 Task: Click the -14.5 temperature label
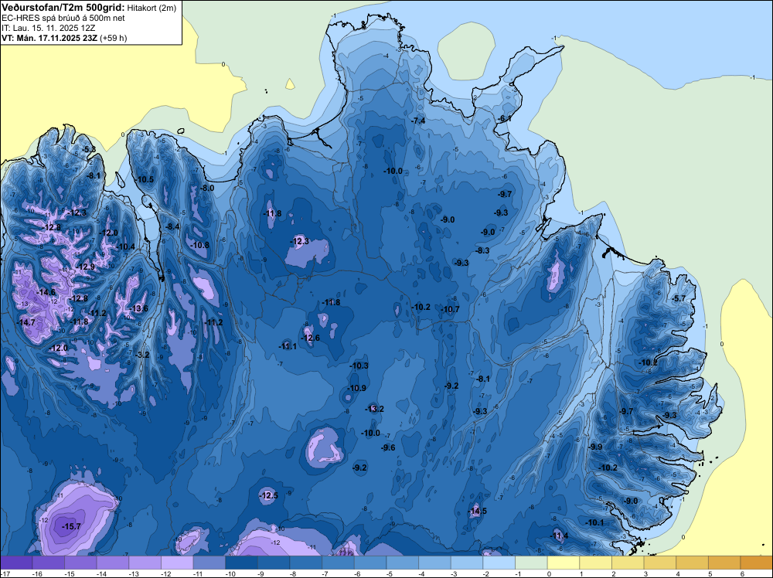coord(477,511)
